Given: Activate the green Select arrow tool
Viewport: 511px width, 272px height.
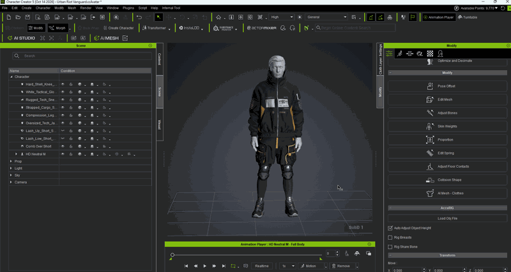Looking at the screenshot, I should click(158, 17).
